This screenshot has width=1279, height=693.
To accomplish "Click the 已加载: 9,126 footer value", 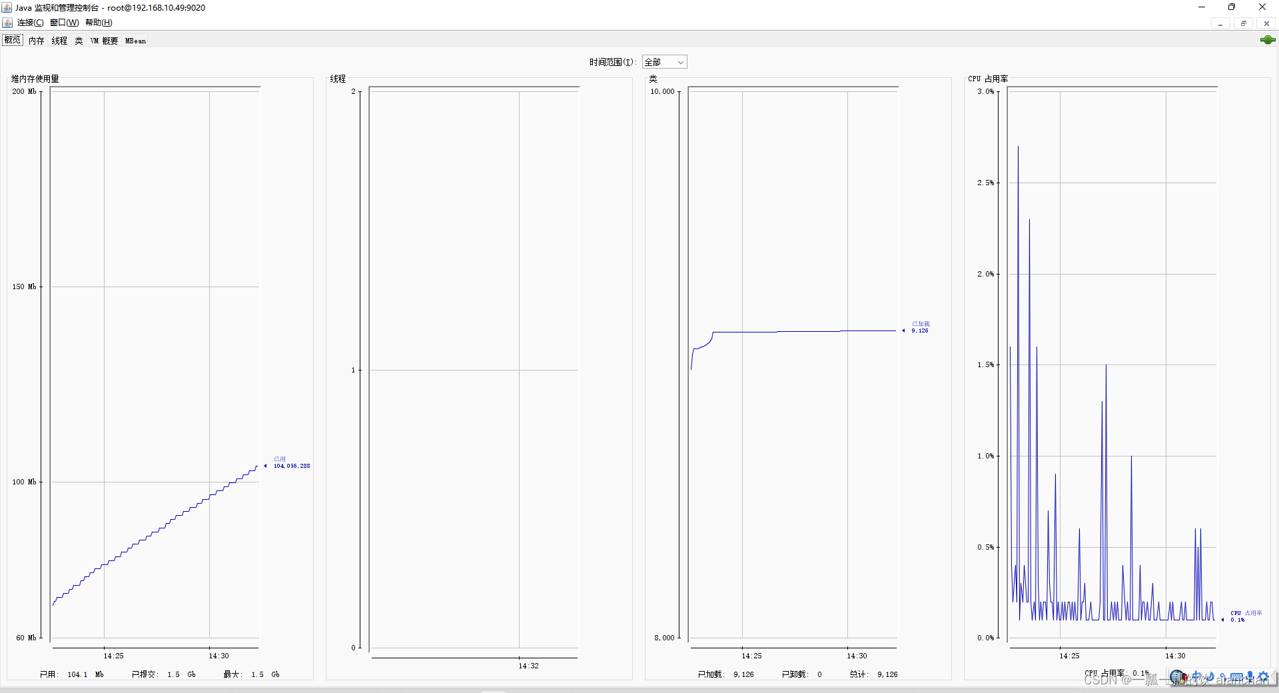I will (x=725, y=674).
